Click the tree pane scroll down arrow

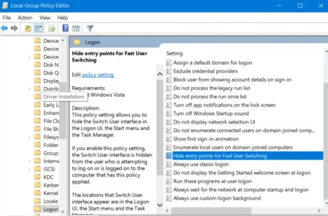[63, 211]
